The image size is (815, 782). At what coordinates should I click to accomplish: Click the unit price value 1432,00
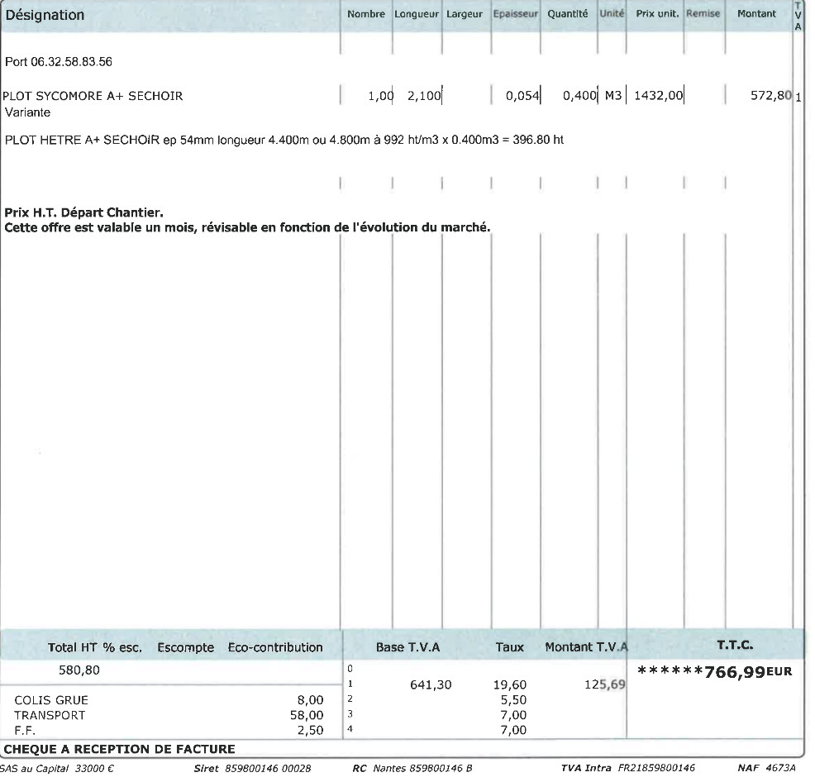click(658, 96)
